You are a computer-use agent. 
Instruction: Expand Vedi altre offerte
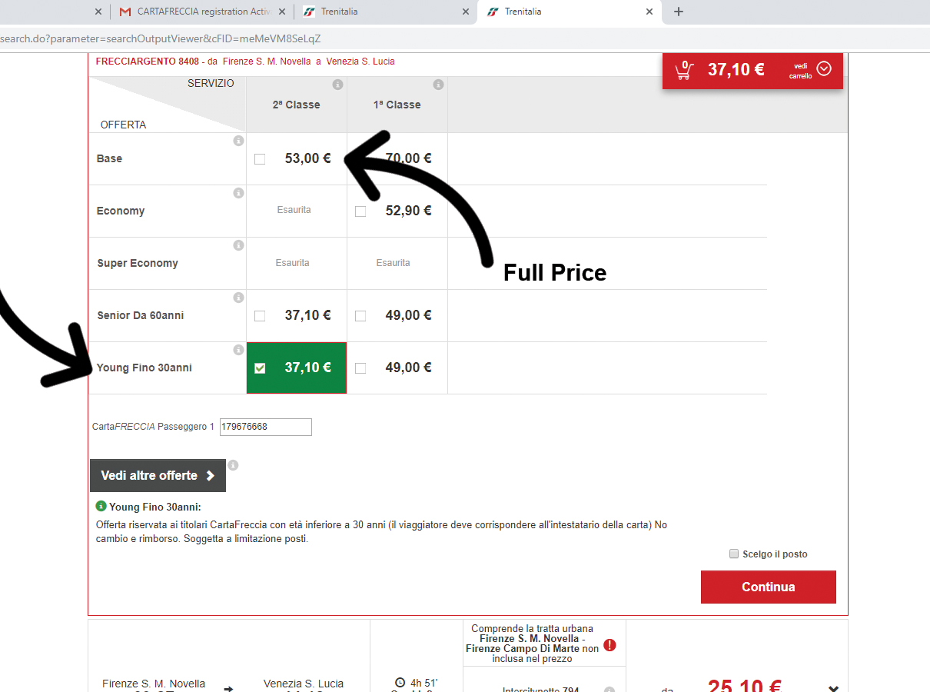pyautogui.click(x=158, y=476)
